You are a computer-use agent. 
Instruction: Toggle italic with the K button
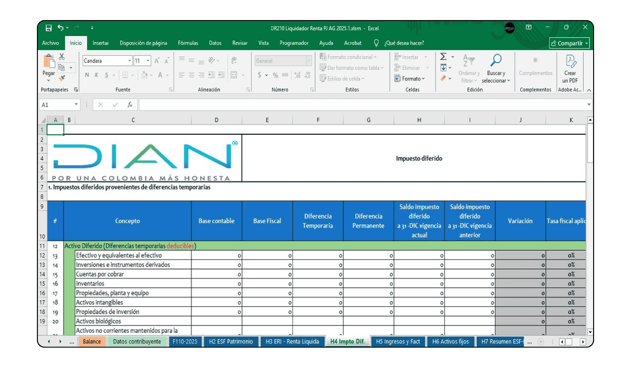coord(97,75)
